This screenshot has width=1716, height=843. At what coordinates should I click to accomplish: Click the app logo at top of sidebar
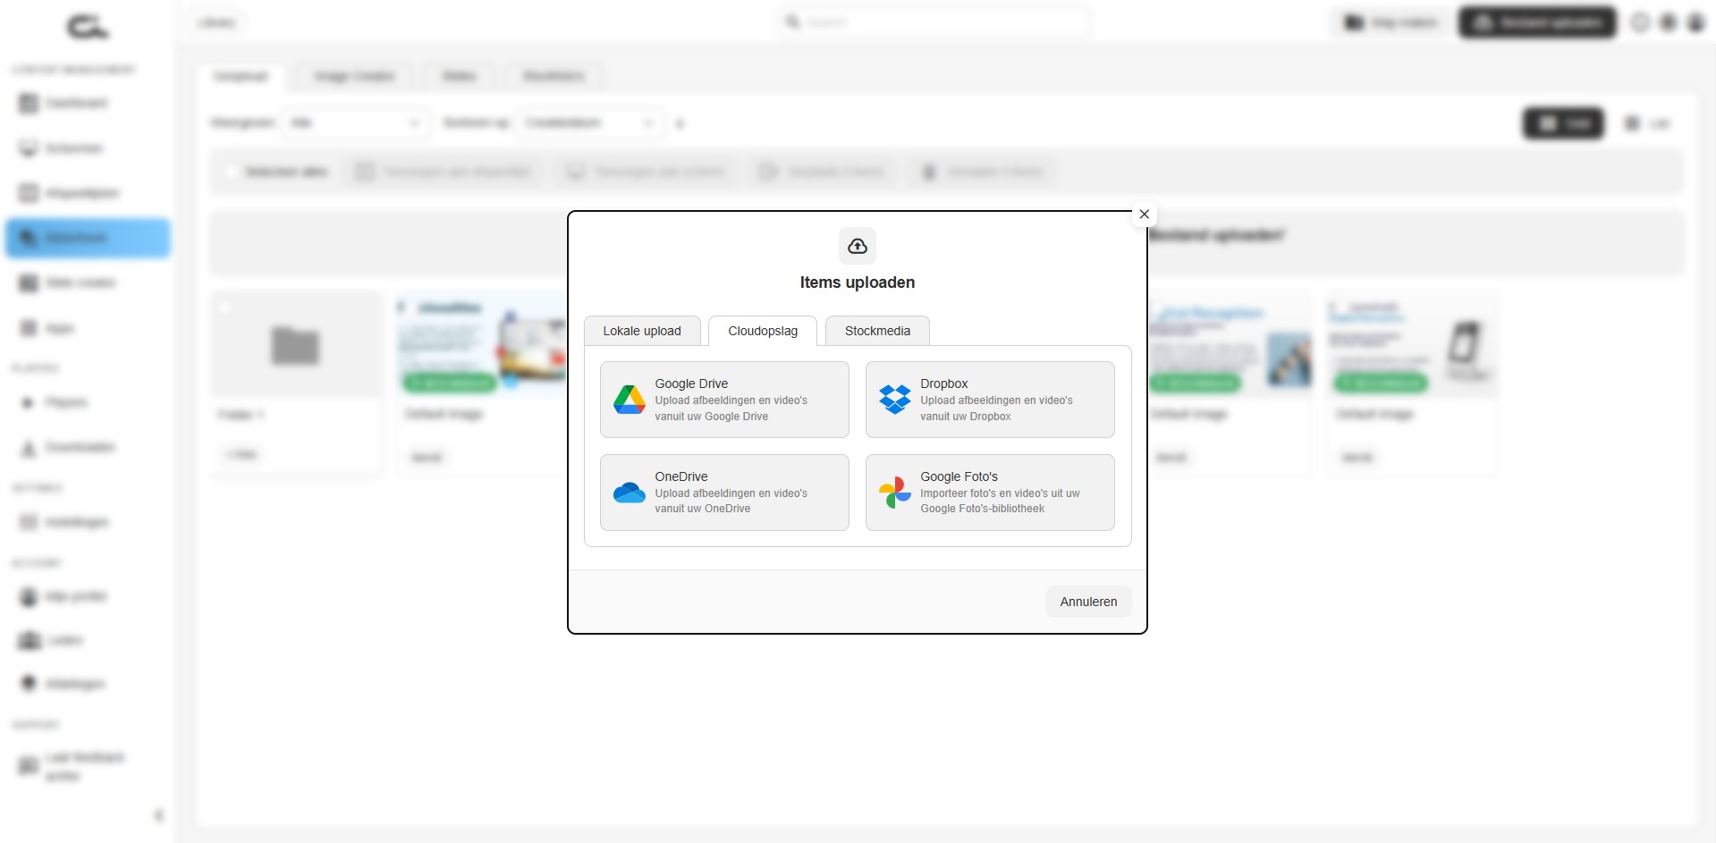pyautogui.click(x=88, y=27)
